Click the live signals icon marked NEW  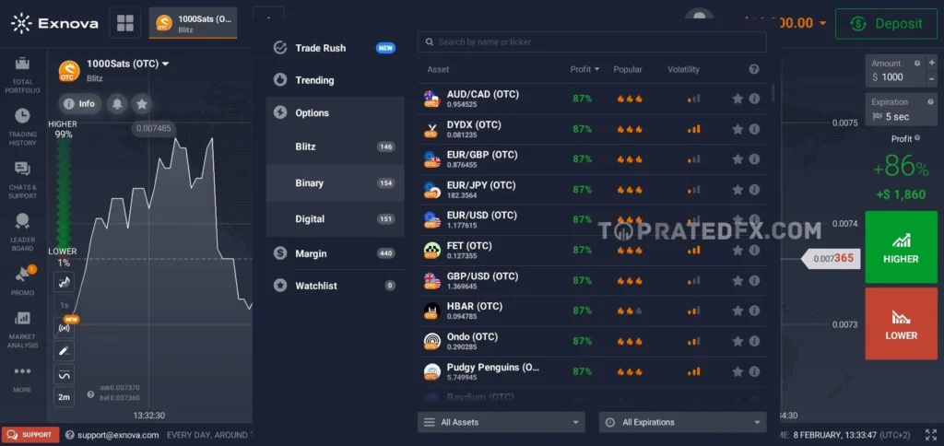pyautogui.click(x=64, y=328)
